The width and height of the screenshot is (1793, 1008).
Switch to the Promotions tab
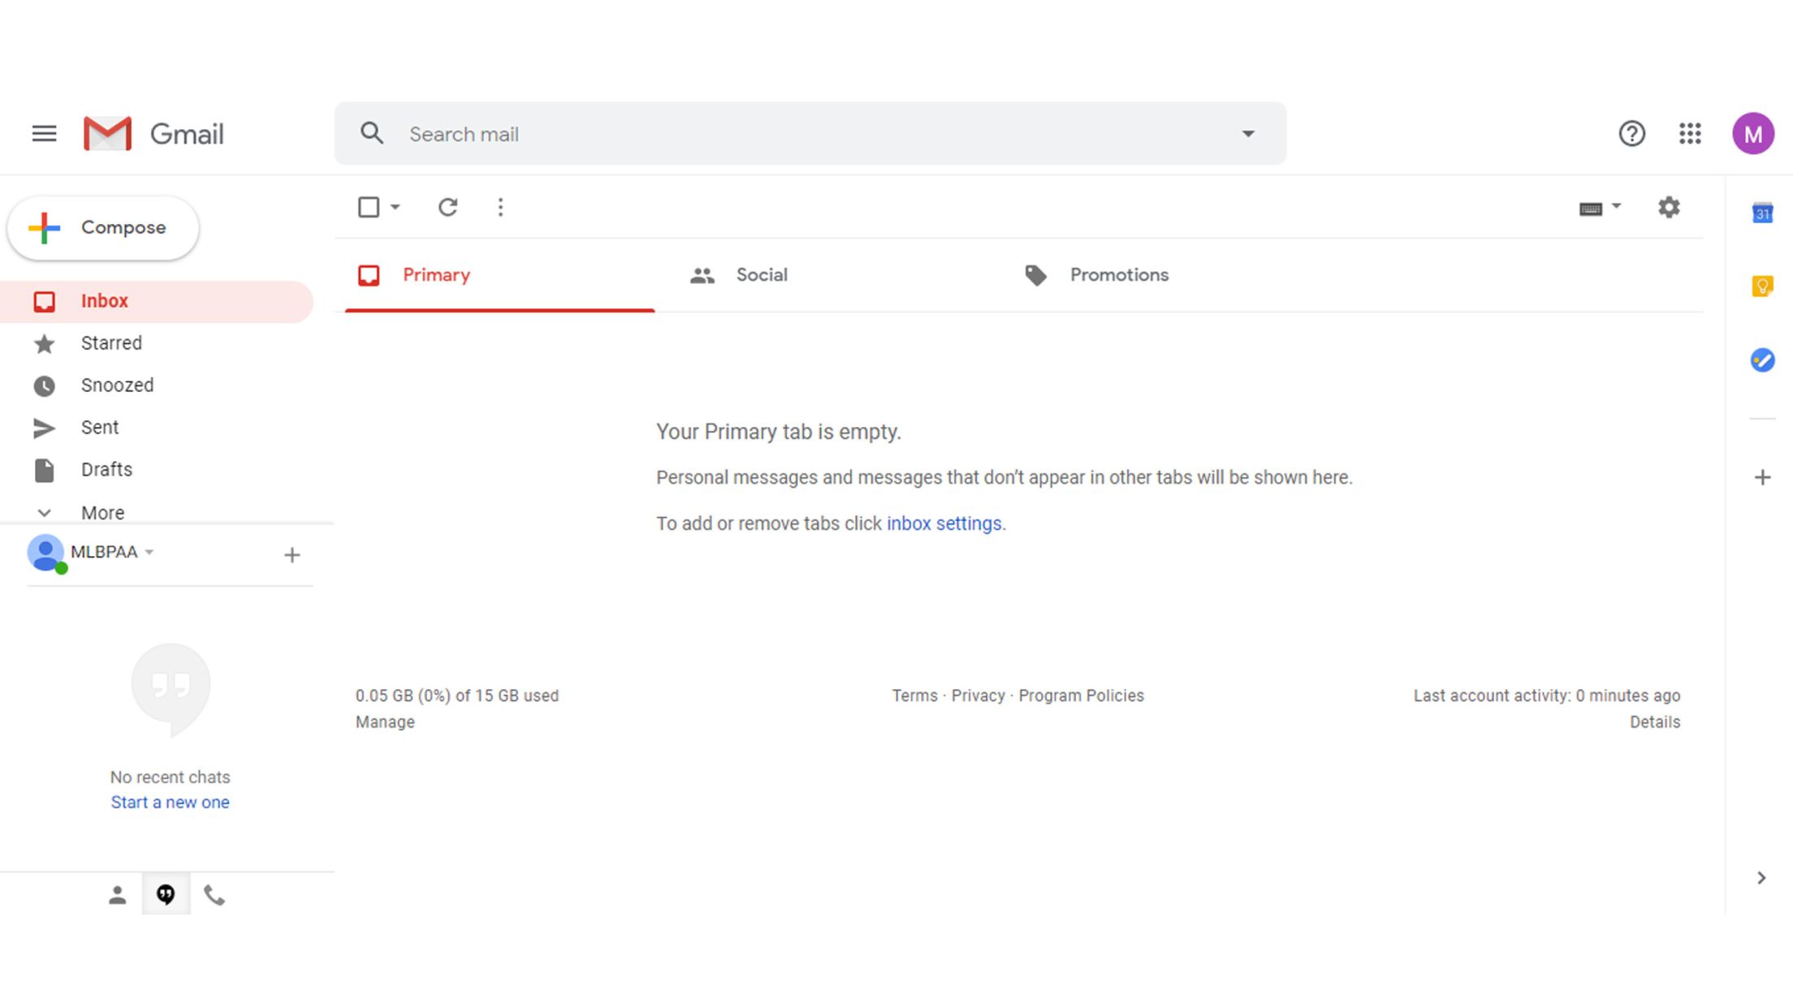pyautogui.click(x=1117, y=275)
